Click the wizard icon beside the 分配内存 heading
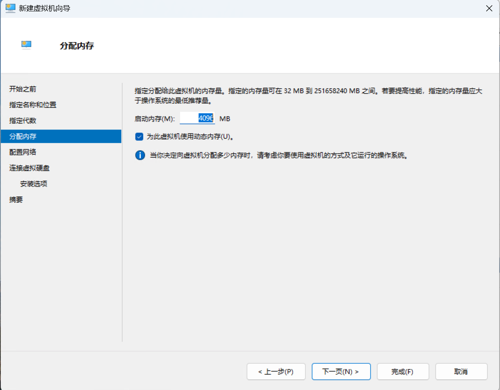This screenshot has width=500, height=390. [26, 45]
